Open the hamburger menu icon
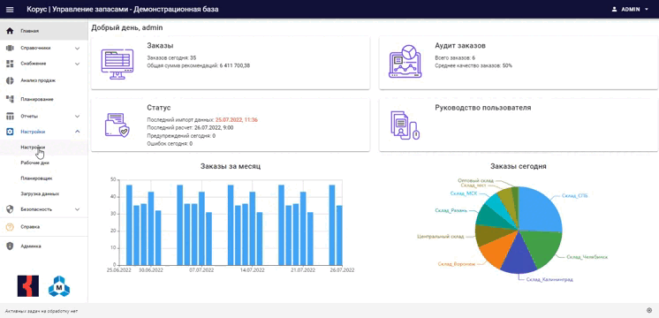This screenshot has height=318, width=659. [10, 9]
